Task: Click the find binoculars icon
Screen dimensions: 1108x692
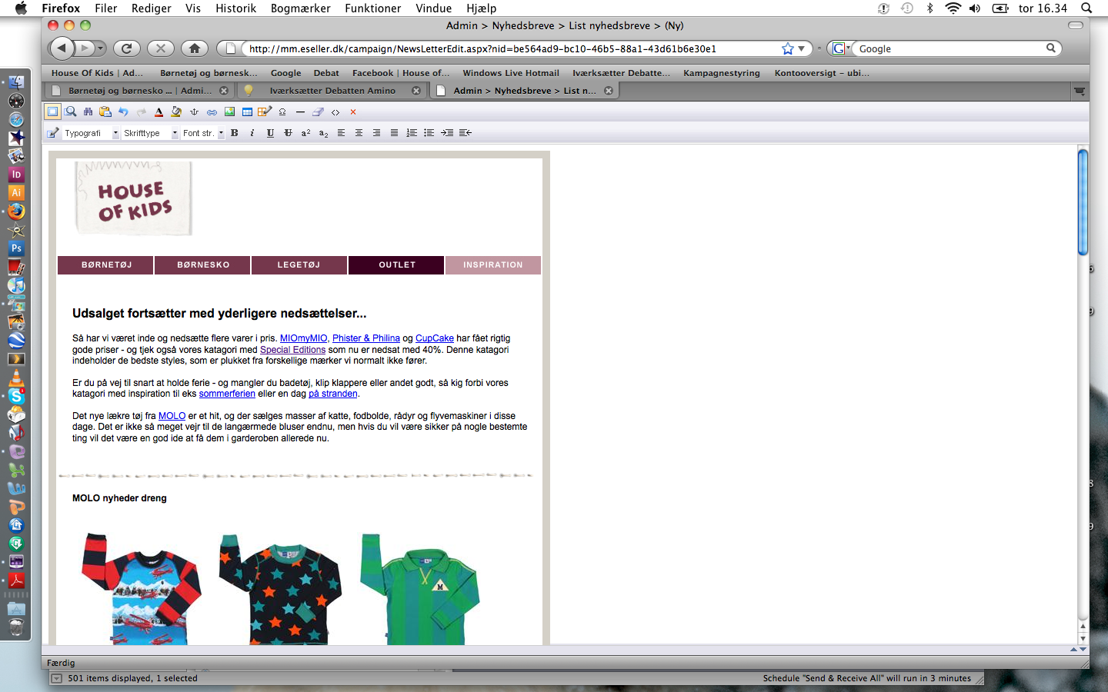Action: [x=88, y=112]
